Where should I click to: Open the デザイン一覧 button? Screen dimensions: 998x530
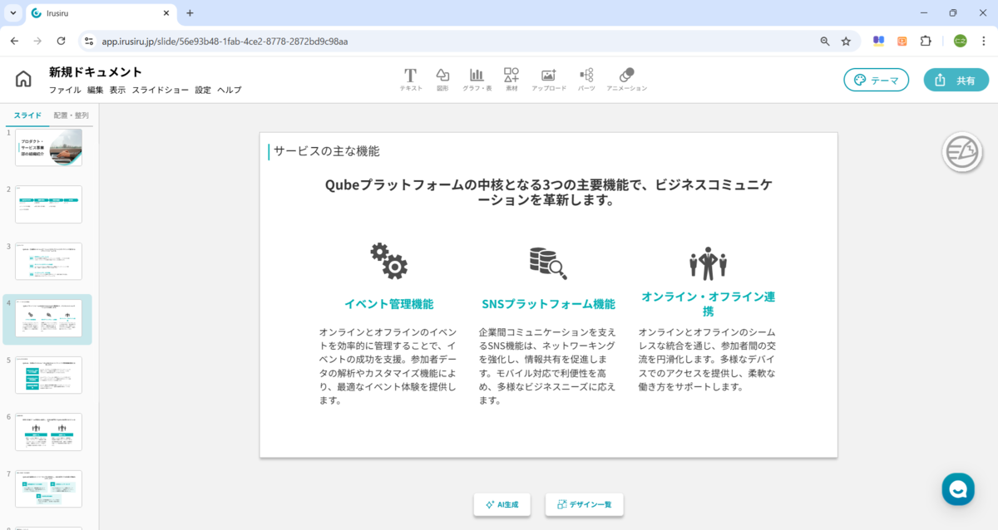pyautogui.click(x=585, y=504)
